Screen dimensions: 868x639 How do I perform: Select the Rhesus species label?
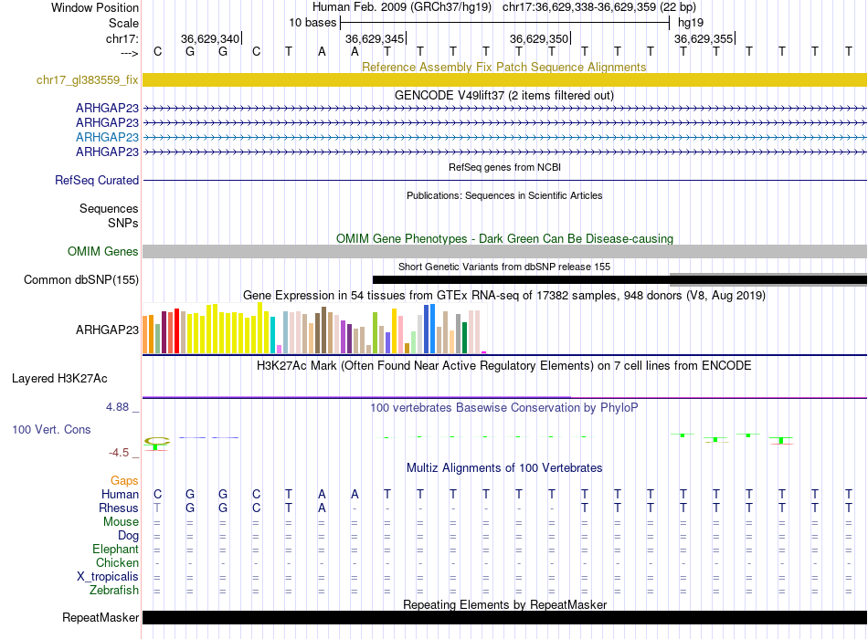pos(119,508)
